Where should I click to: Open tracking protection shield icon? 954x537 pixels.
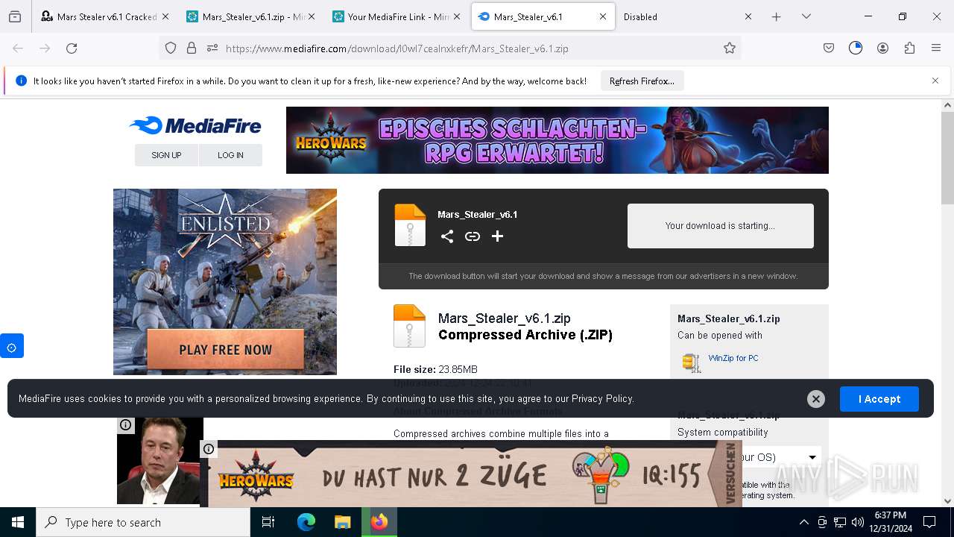171,48
